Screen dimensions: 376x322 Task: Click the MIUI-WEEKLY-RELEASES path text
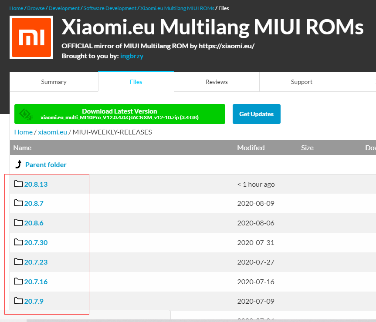(x=112, y=132)
